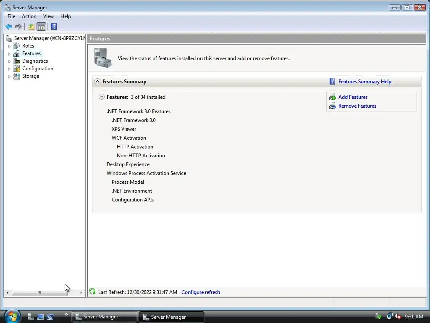
Task: Click the Remove Features icon
Action: [x=333, y=106]
